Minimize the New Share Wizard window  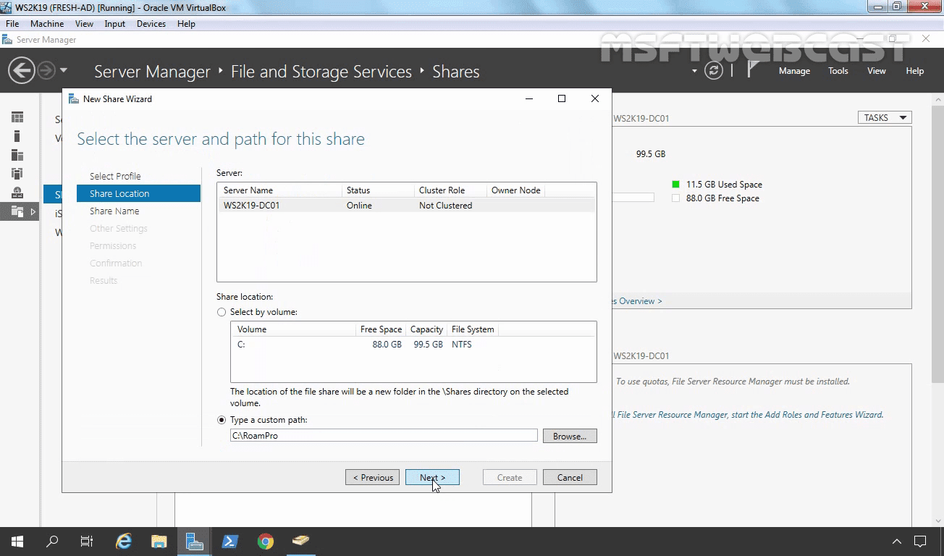point(529,99)
